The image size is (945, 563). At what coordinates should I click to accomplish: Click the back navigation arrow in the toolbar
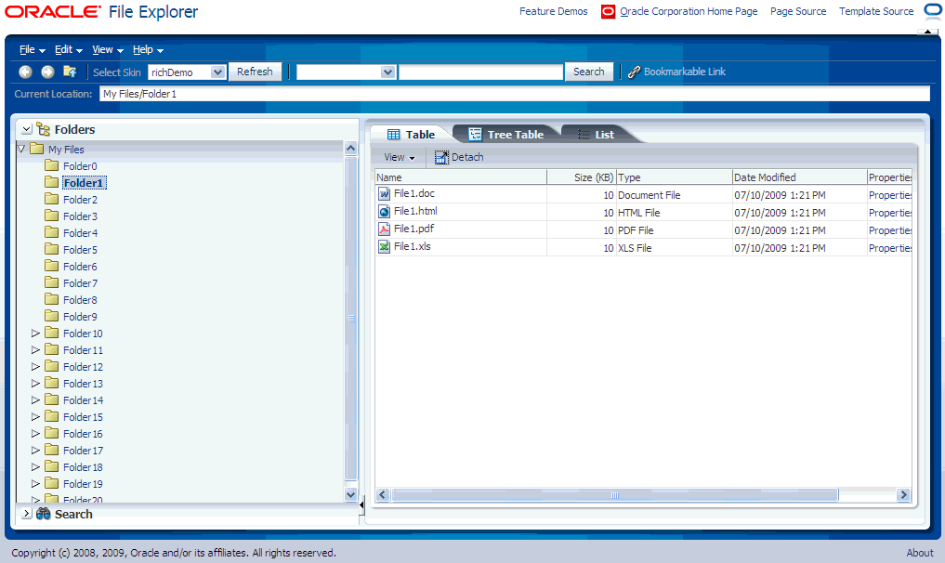[x=24, y=72]
